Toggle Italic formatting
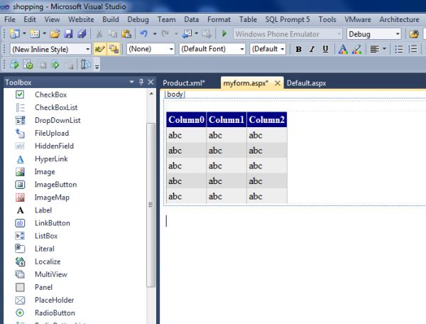Image resolution: width=426 pixels, height=324 pixels. point(312,49)
